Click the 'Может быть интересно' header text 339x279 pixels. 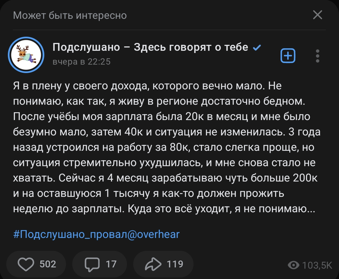(70, 15)
